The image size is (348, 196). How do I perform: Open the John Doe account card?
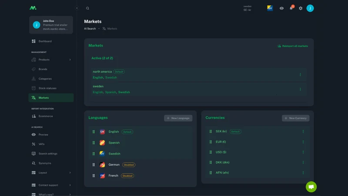click(x=51, y=25)
